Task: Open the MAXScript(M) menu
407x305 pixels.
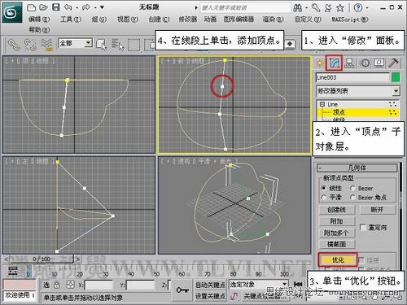Action: 350,20
